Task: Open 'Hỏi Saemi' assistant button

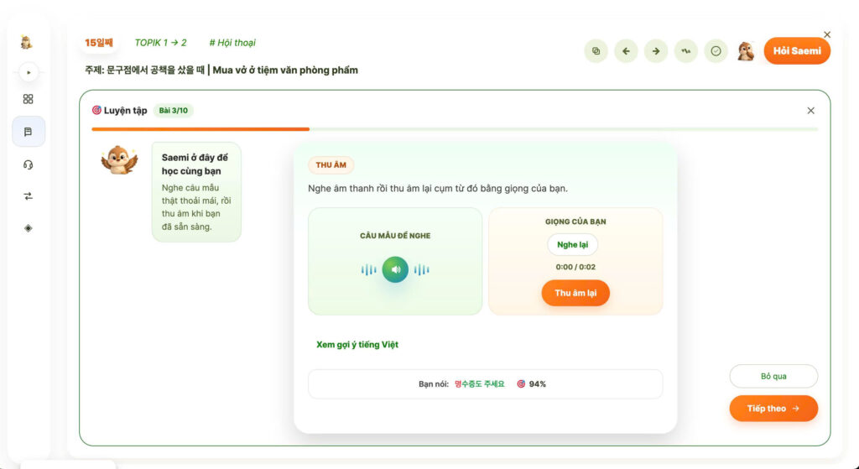Action: coord(797,51)
